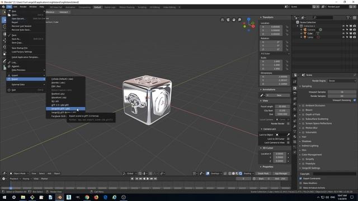Choose Collada (Default) (.dae) export option
This screenshot has height=201, width=358.
pyautogui.click(x=65, y=79)
